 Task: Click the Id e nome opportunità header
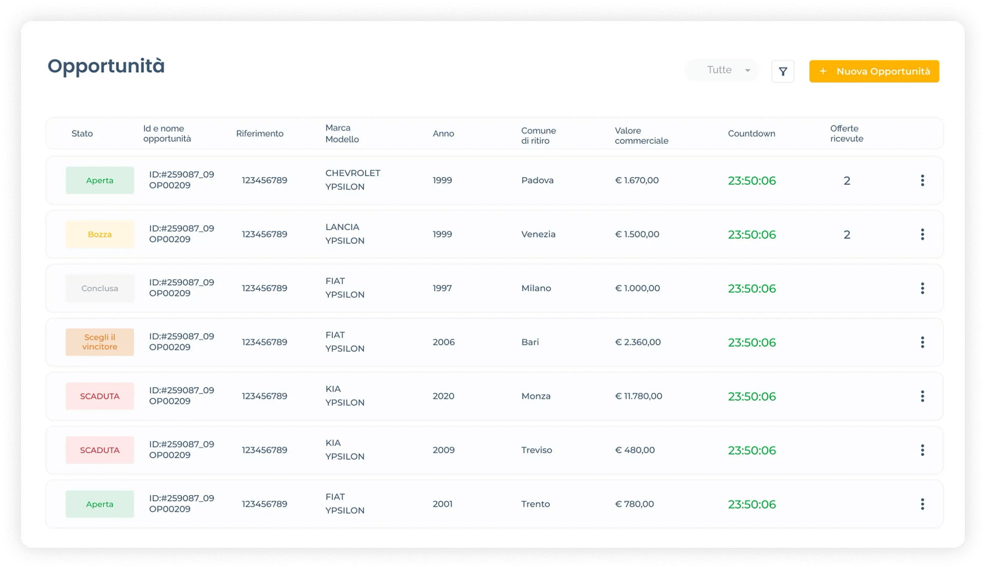coord(167,134)
